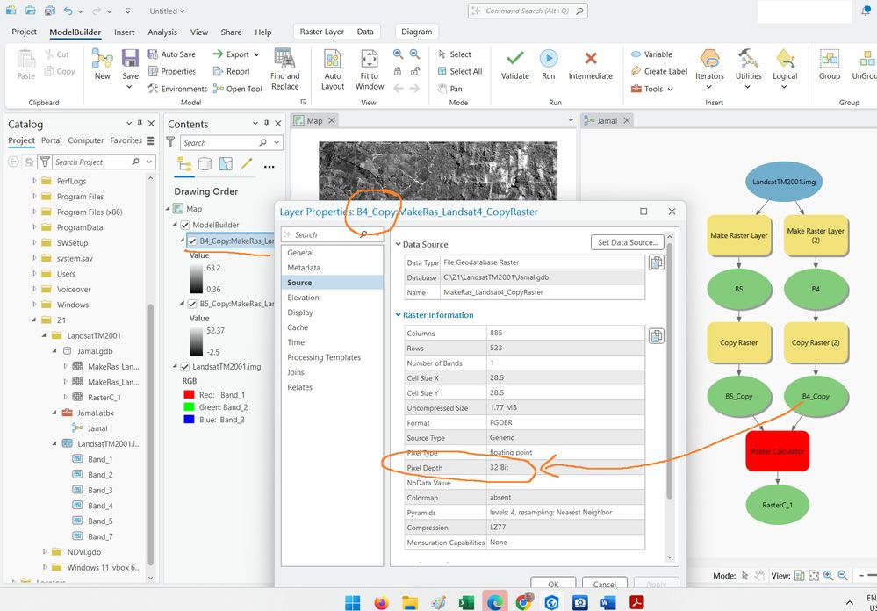
Task: Click the red symbol swatch for Band_1
Action: point(189,395)
